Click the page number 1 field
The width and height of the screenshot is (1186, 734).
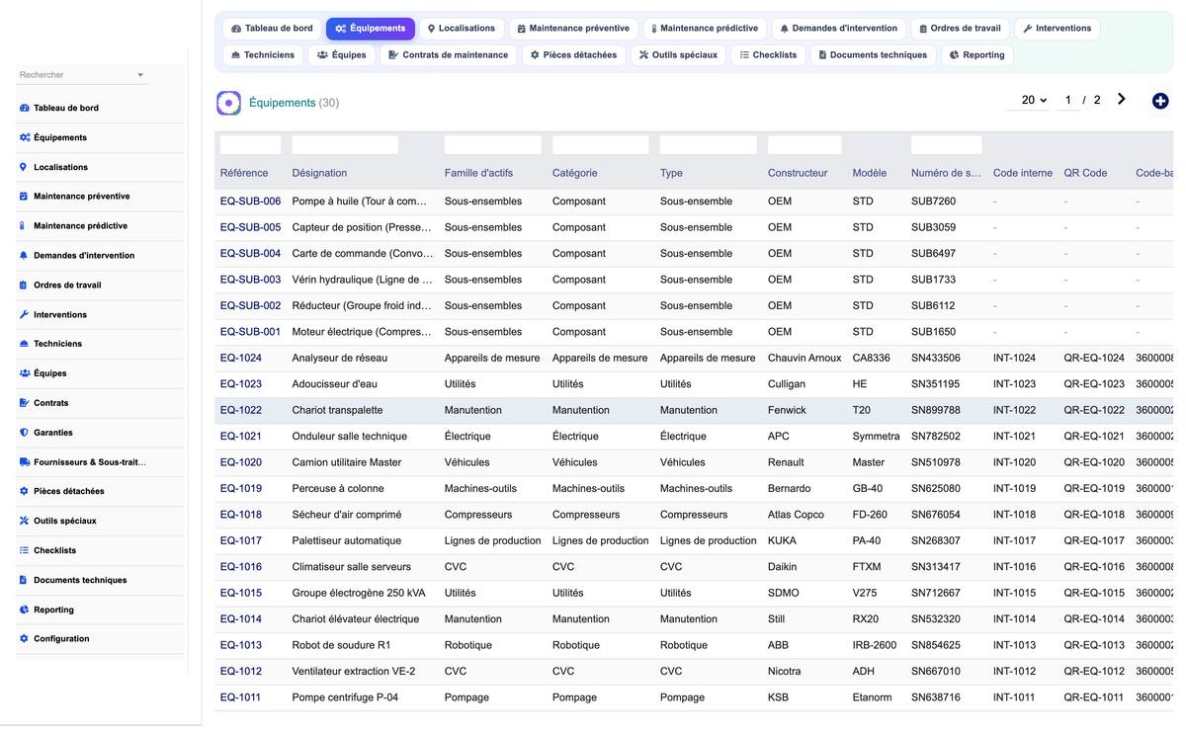(1067, 100)
